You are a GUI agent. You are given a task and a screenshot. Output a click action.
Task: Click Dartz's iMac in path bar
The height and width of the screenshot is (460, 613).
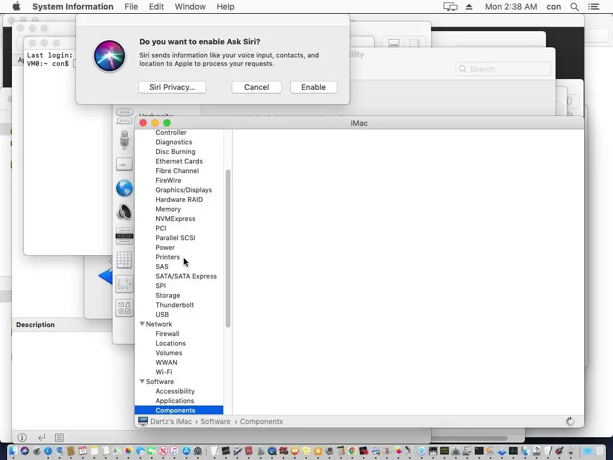171,421
